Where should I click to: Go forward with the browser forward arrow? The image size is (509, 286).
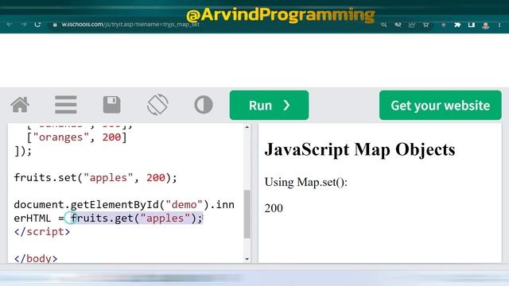click(x=23, y=25)
